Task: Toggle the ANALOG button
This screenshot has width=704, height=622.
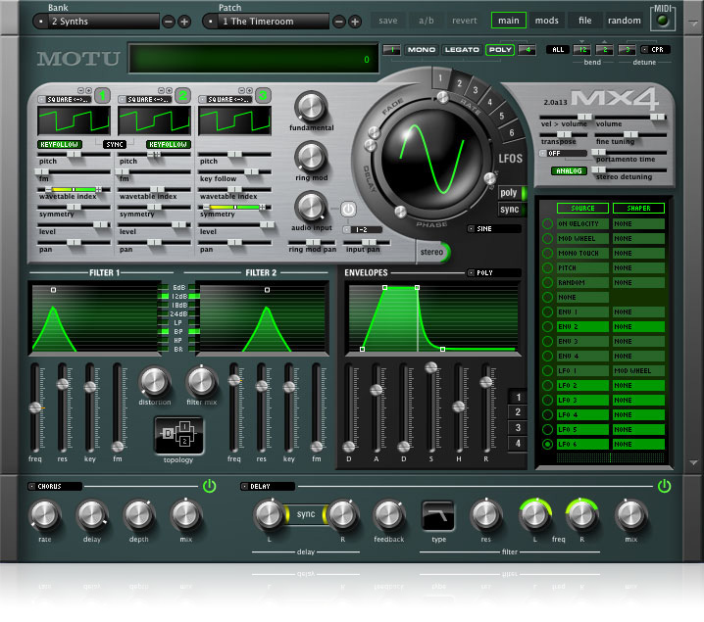Action: (569, 170)
